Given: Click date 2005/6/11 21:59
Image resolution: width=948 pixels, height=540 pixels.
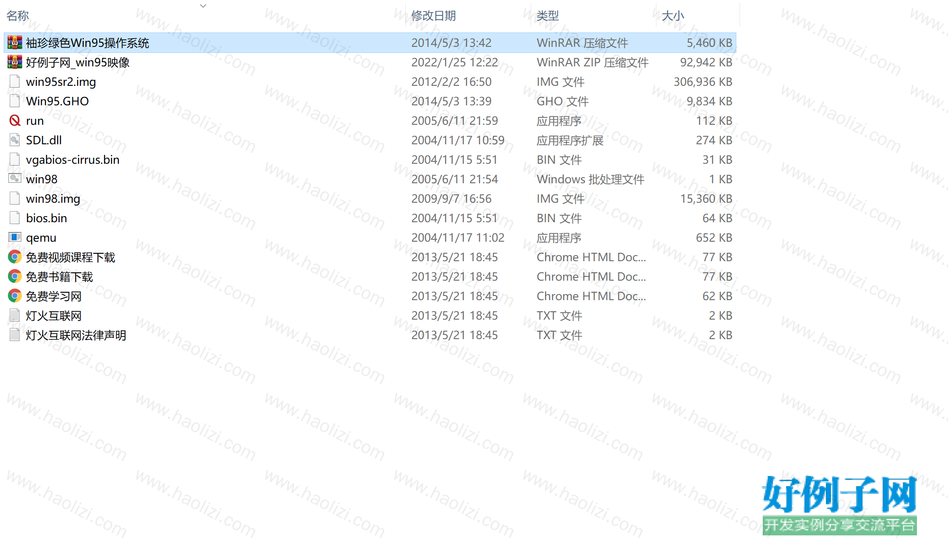Looking at the screenshot, I should pos(455,121).
